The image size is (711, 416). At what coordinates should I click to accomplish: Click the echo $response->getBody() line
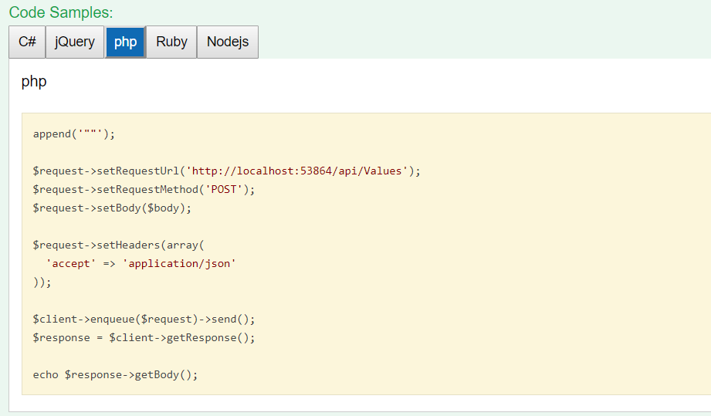coord(115,374)
